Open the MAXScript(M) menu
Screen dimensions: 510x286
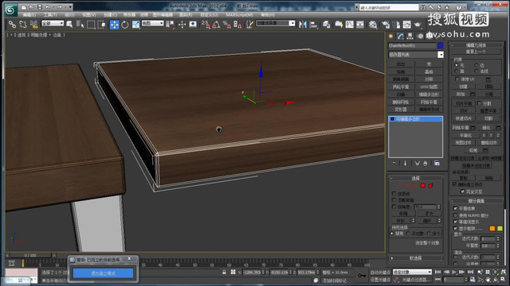pos(239,15)
